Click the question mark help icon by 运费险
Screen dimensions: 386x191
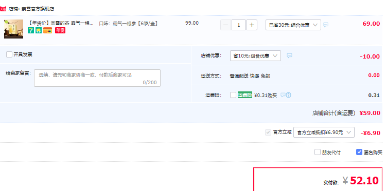pyautogui.click(x=289, y=95)
